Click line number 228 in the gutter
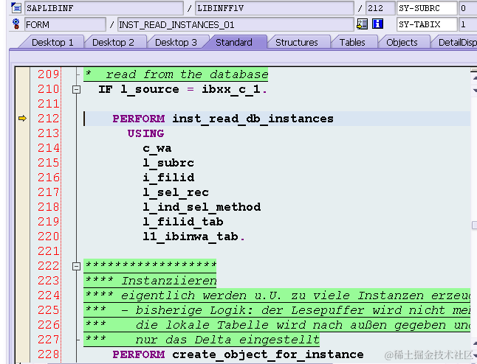This screenshot has width=477, height=364. coord(48,354)
